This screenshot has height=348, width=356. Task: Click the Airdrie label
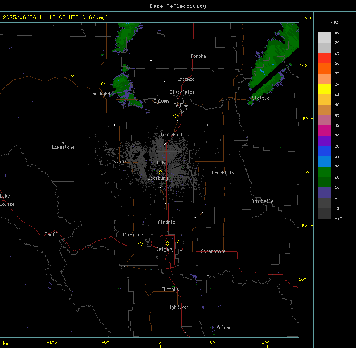[166, 222]
